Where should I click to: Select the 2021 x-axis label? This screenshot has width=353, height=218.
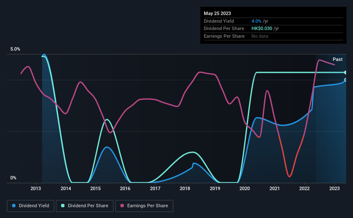[274, 188]
